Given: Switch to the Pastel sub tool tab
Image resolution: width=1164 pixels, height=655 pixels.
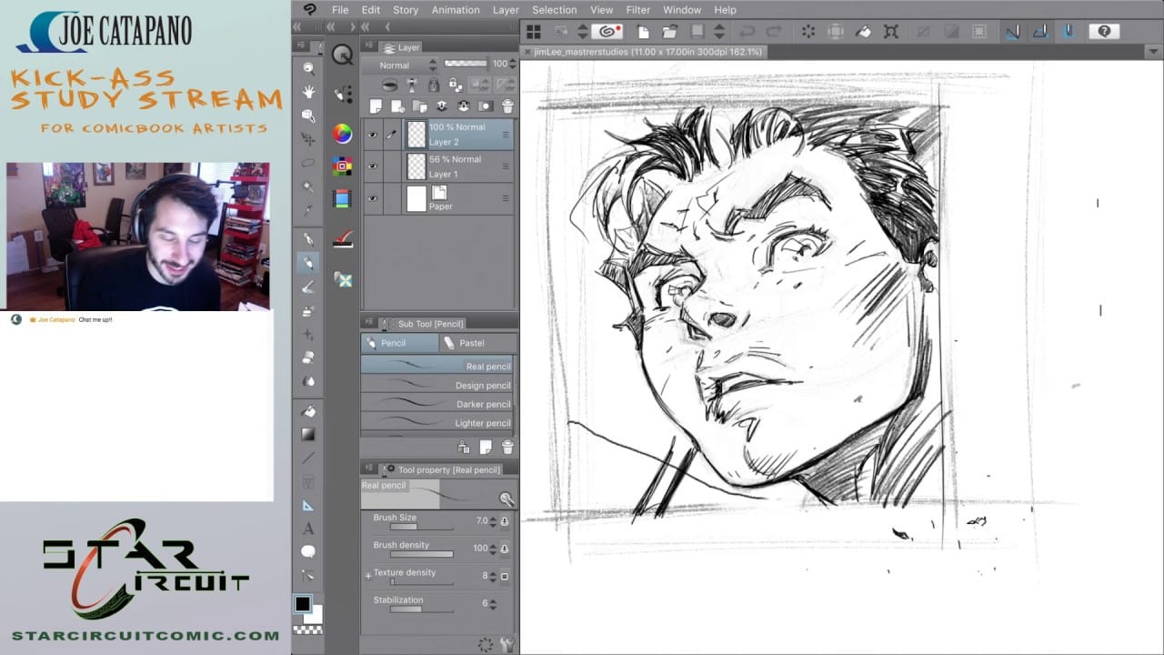Looking at the screenshot, I should click(x=471, y=343).
